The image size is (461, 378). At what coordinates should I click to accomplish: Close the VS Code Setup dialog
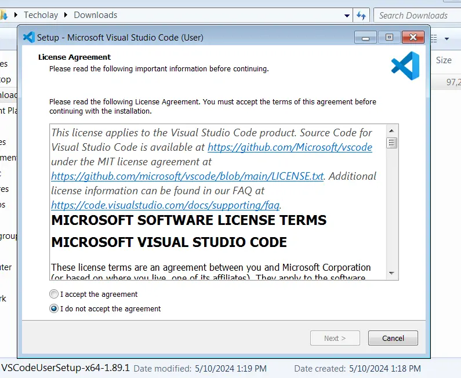(413, 37)
